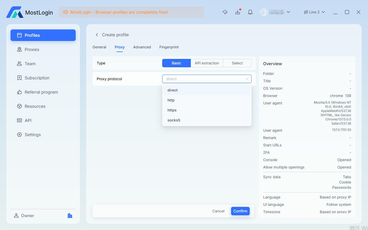Open the Line 2 dropdown chevron
The width and height of the screenshot is (368, 230).
(323, 12)
